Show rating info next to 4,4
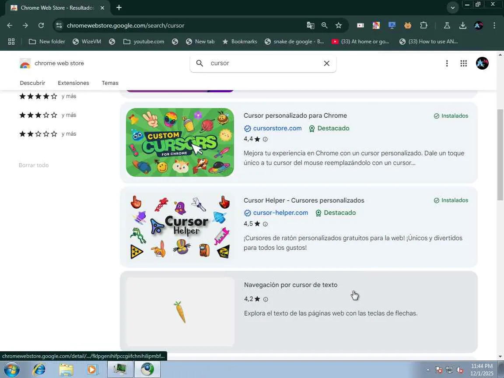 [x=265, y=139]
